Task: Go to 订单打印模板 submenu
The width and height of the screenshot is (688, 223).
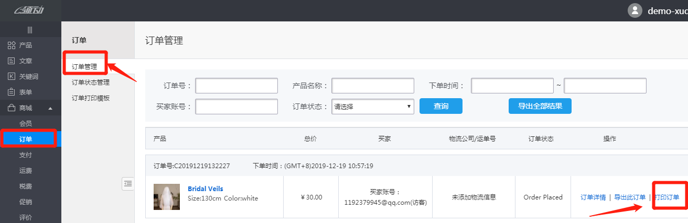Action: tap(91, 98)
